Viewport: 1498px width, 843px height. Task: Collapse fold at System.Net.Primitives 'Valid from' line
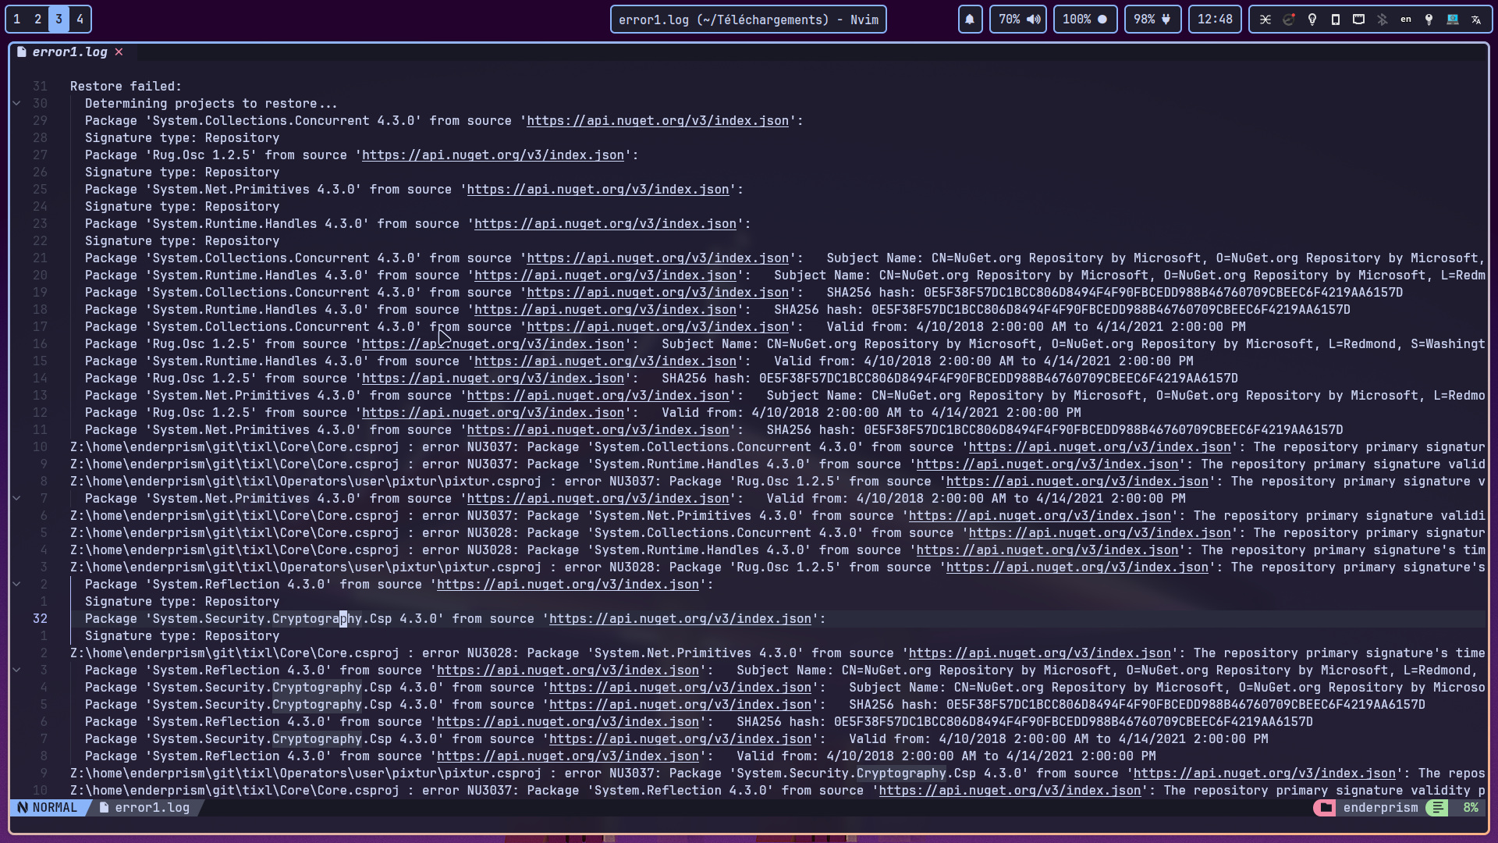[16, 498]
